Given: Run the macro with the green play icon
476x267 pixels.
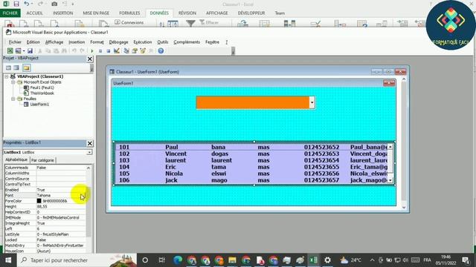Looking at the screenshot, I should coord(92,51).
